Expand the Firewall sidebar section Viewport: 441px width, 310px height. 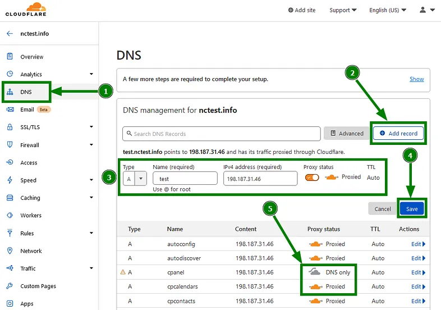tap(91, 145)
